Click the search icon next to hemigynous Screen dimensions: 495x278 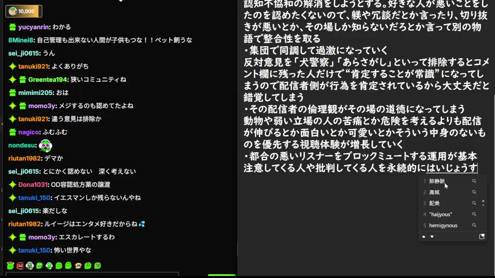click(x=474, y=225)
